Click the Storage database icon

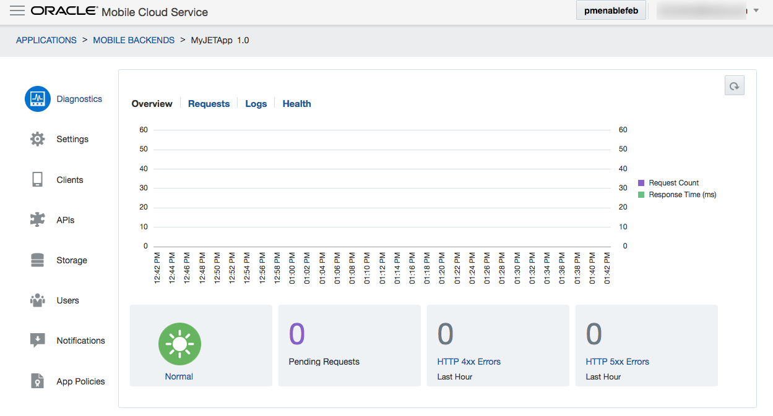pos(38,260)
